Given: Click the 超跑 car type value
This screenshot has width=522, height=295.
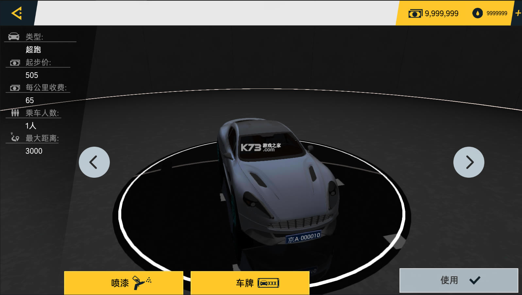Looking at the screenshot, I should pyautogui.click(x=33, y=50).
